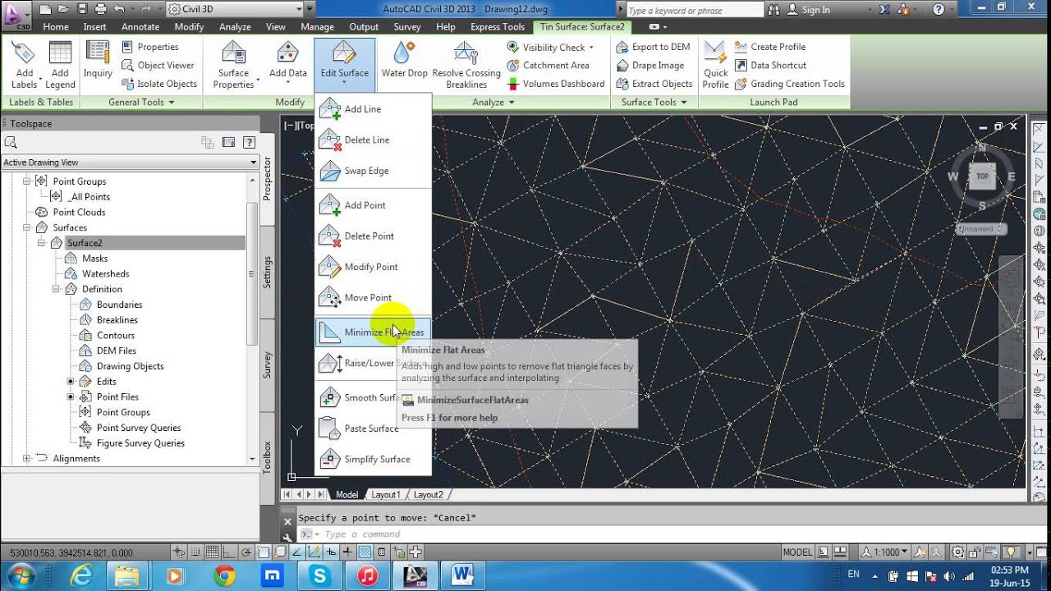Click Drape Image tool
Image resolution: width=1051 pixels, height=591 pixels.
click(x=649, y=66)
